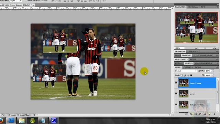Show hidden tray icons arrow
220x124 pixels.
[202, 121]
